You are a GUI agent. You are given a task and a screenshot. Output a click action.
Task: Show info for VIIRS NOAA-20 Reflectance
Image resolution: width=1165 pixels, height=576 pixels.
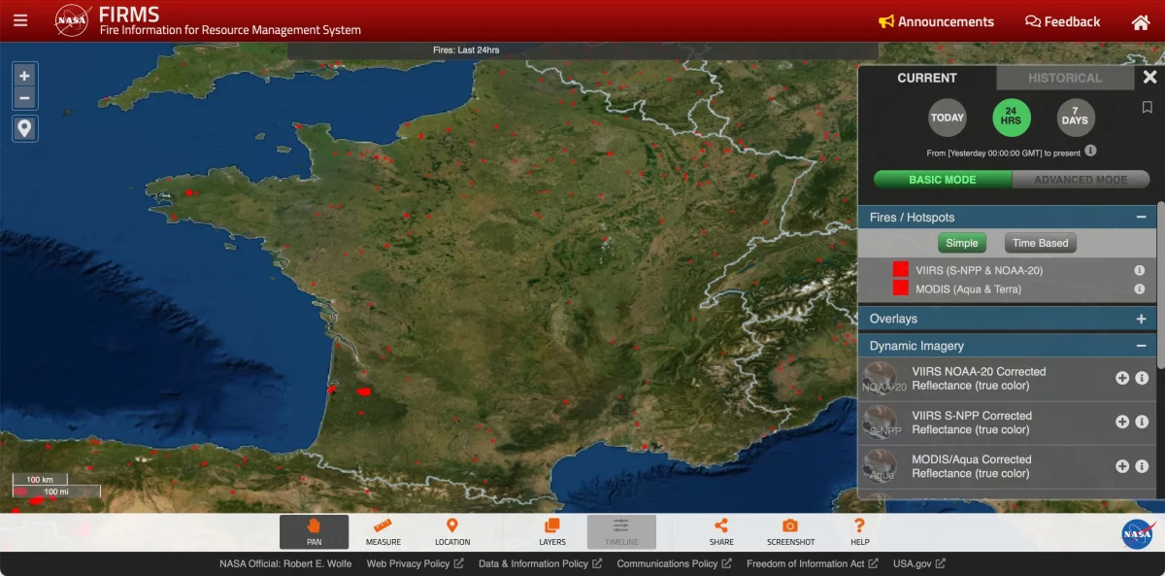coord(1142,378)
